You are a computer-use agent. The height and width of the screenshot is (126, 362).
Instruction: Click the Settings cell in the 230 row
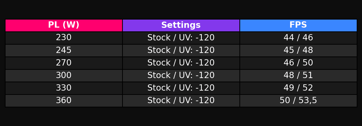tap(181, 38)
